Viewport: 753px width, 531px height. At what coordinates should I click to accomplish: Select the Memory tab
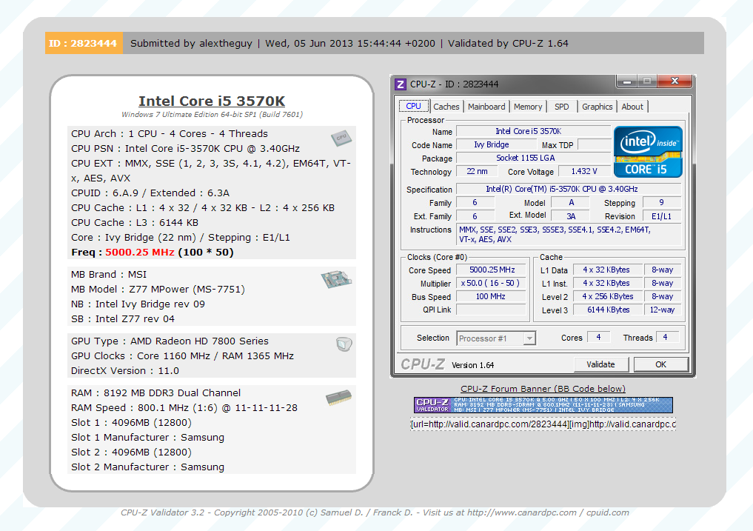pos(528,107)
